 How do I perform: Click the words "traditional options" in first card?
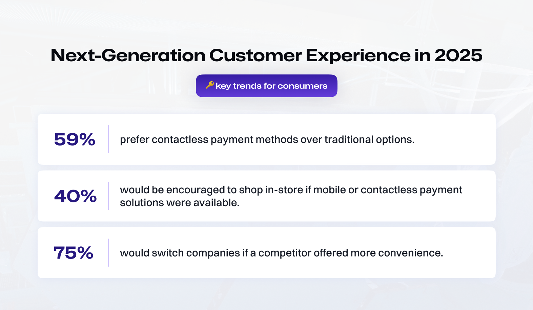(369, 139)
